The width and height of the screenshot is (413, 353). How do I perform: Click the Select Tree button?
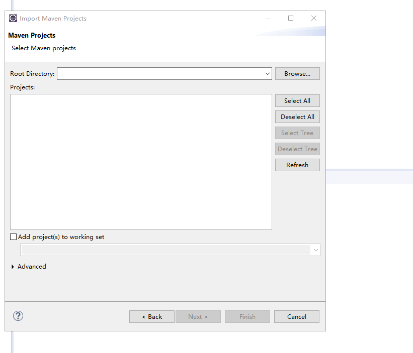point(297,133)
